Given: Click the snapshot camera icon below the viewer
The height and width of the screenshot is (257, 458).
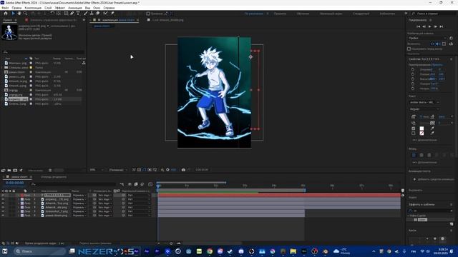Looking at the screenshot, I should (183, 170).
